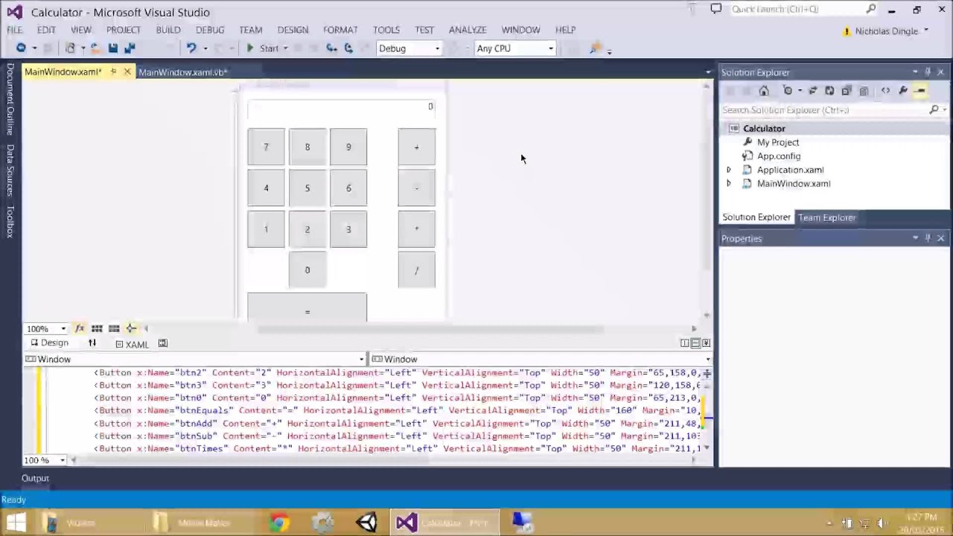Click Sync with Active Document icon
This screenshot has height=536, width=953.
[x=813, y=91]
